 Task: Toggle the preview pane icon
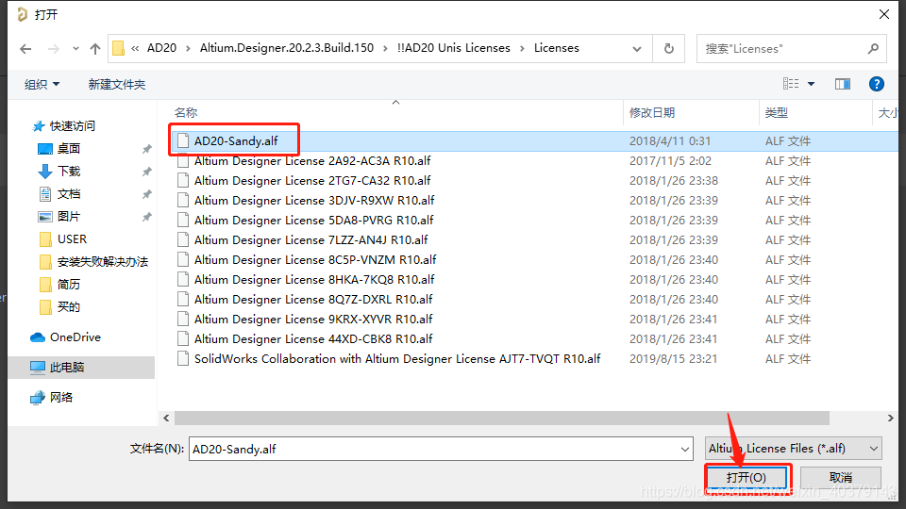(x=843, y=84)
